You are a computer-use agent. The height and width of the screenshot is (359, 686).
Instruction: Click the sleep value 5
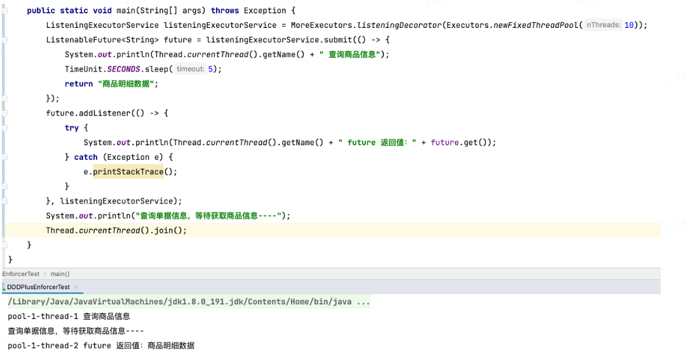coord(210,69)
